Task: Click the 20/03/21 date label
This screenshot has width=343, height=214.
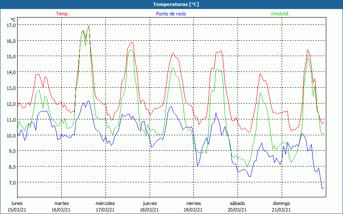Action: click(x=238, y=210)
